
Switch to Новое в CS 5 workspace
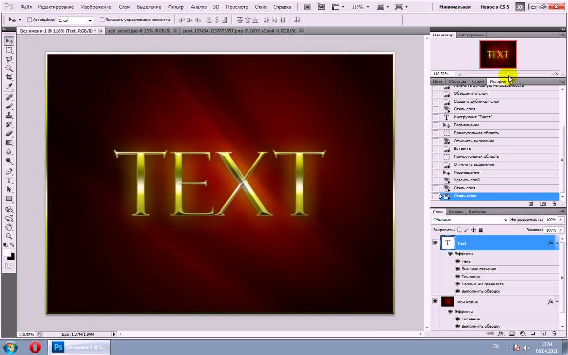(494, 7)
